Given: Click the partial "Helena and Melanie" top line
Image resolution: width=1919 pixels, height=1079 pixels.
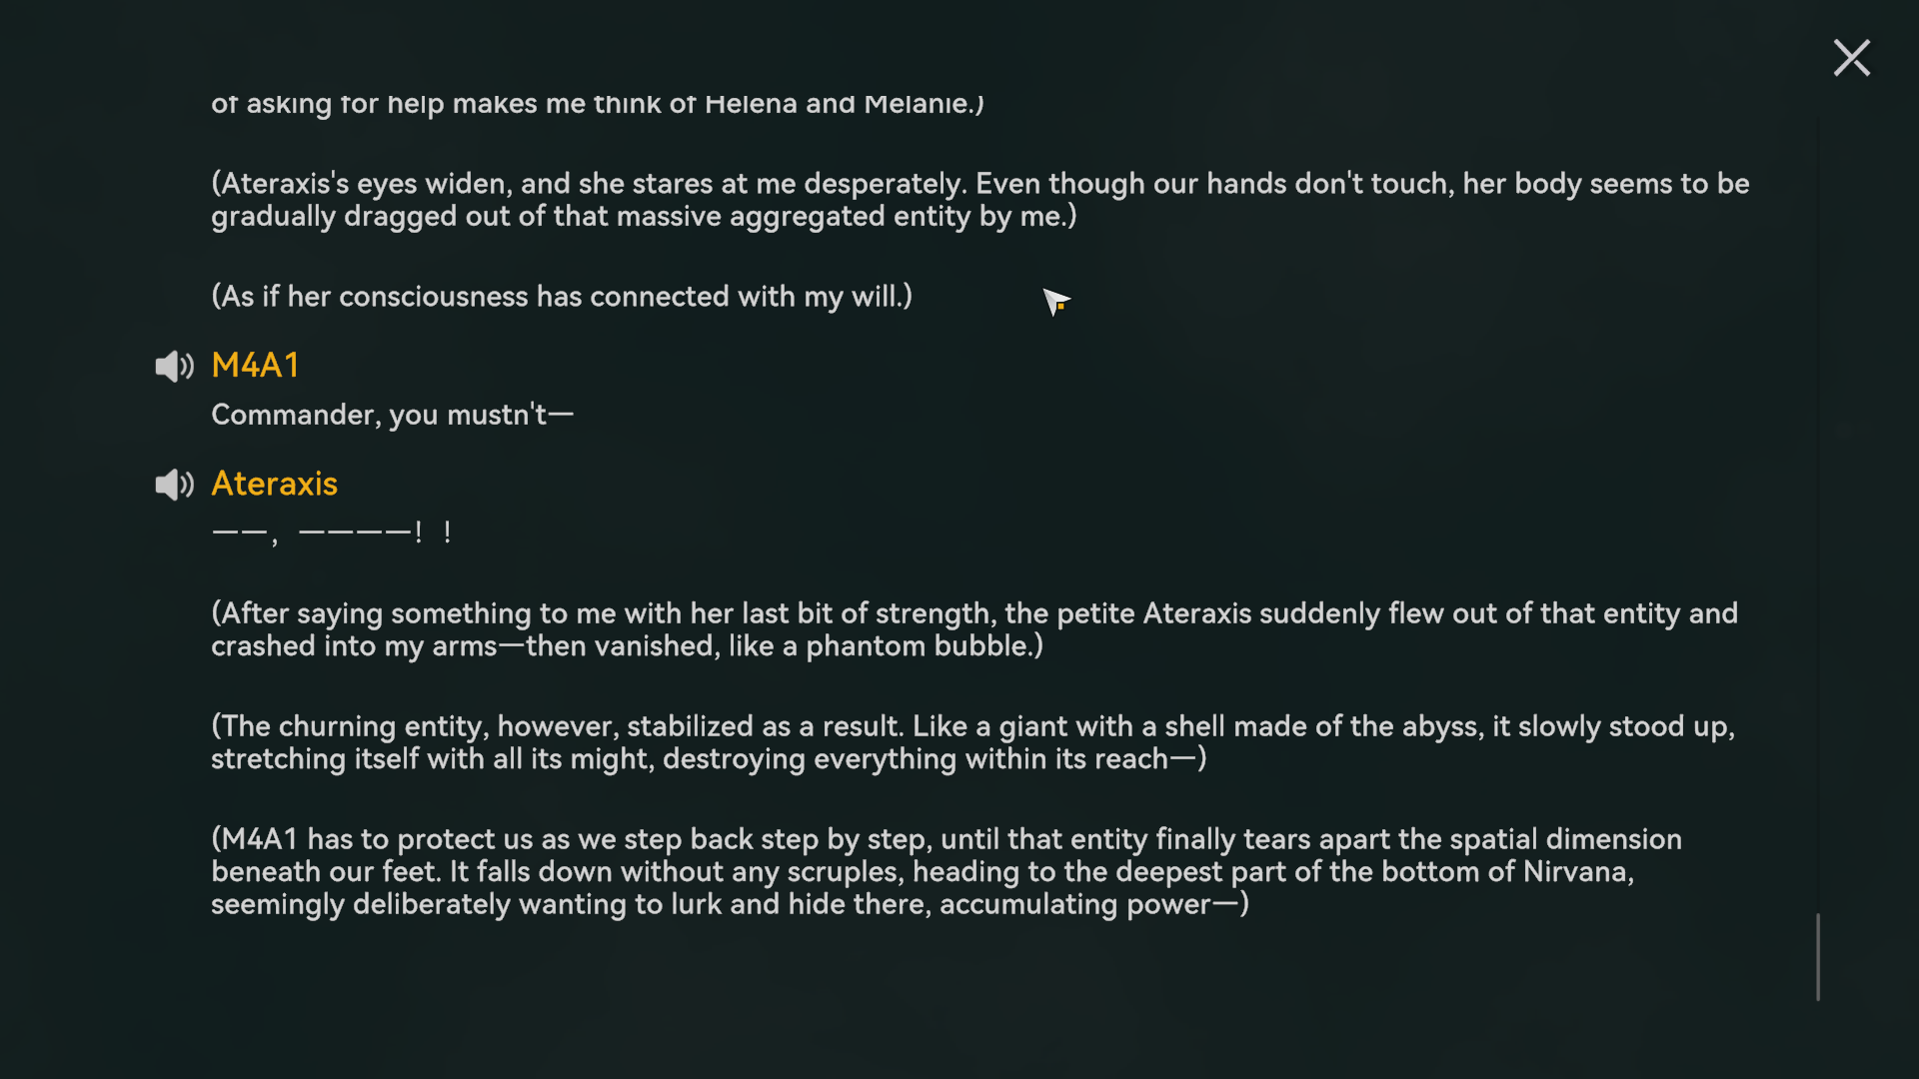Looking at the screenshot, I should [x=598, y=104].
